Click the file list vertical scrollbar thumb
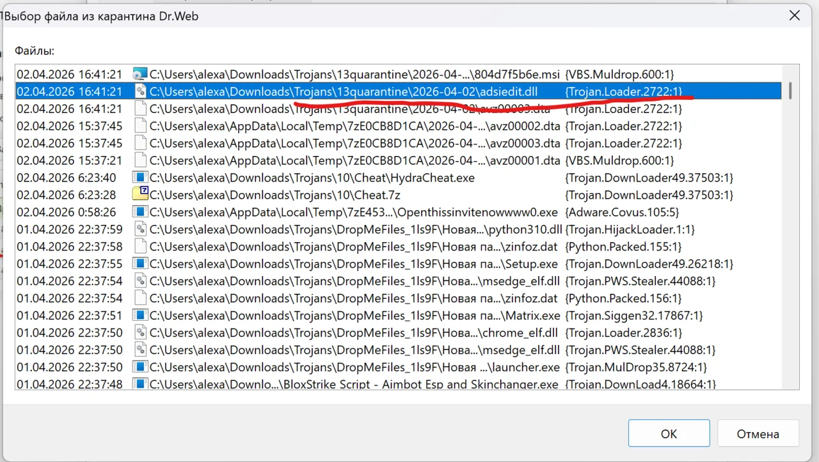 tap(791, 90)
